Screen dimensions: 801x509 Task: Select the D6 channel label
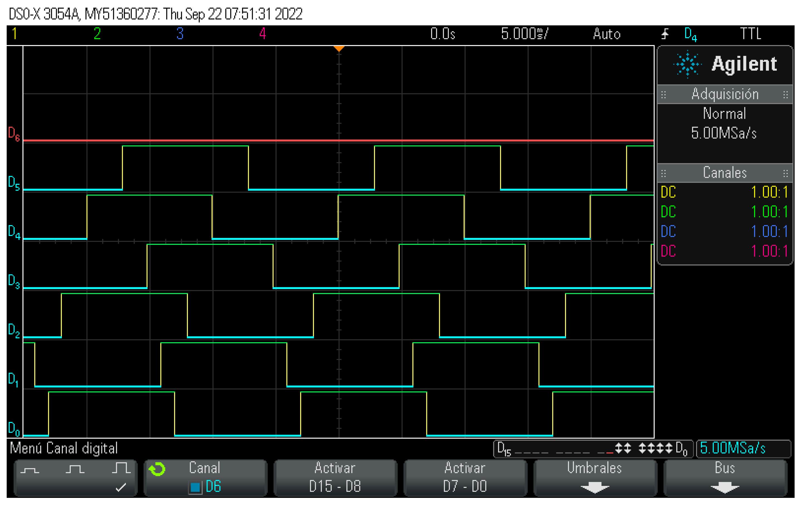point(14,134)
